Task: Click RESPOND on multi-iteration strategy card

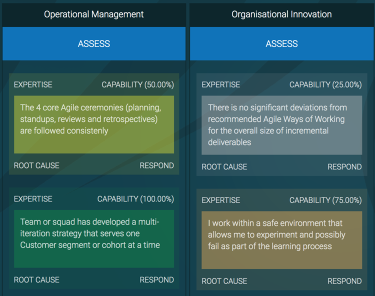Action: click(x=157, y=279)
